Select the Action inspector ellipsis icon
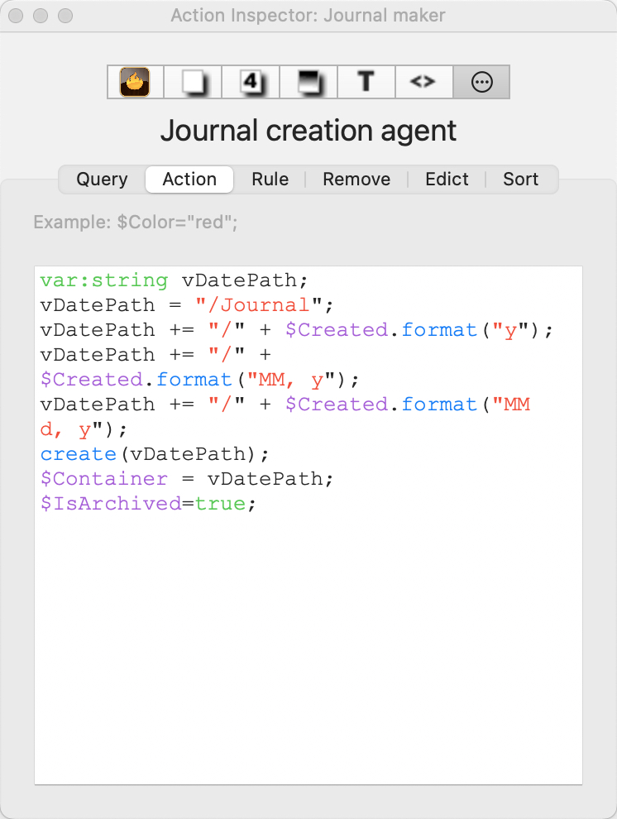617x819 pixels. 481,82
